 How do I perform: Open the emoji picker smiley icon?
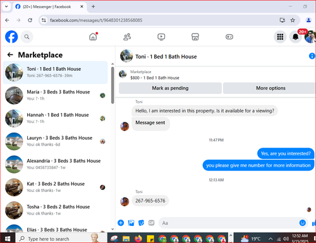303,223
